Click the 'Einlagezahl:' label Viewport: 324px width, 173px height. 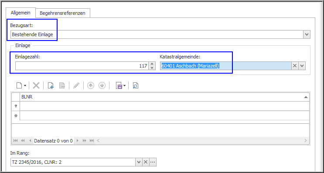pyautogui.click(x=27, y=56)
